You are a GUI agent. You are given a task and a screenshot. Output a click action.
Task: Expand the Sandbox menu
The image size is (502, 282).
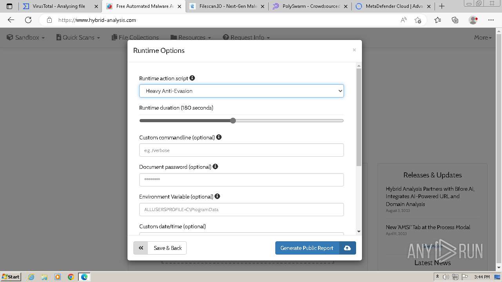[26, 38]
